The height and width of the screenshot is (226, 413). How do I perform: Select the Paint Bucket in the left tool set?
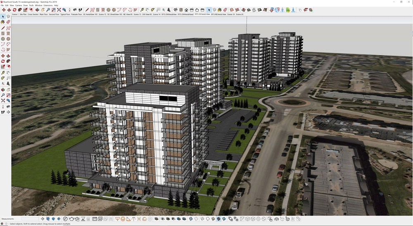pos(3,21)
